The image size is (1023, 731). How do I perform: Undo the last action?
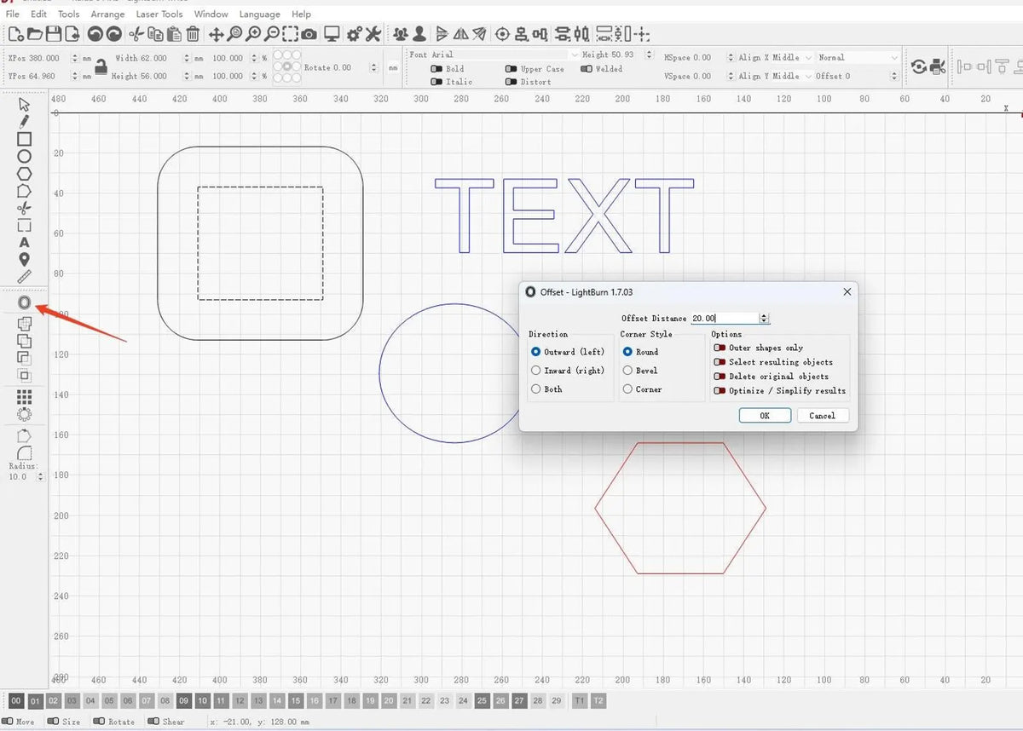(x=95, y=34)
